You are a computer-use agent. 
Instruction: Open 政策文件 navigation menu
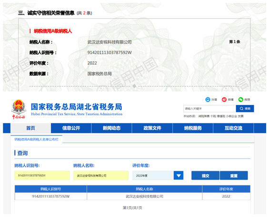click(152, 128)
